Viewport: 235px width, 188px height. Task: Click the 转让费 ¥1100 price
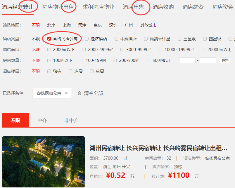[x=179, y=175]
